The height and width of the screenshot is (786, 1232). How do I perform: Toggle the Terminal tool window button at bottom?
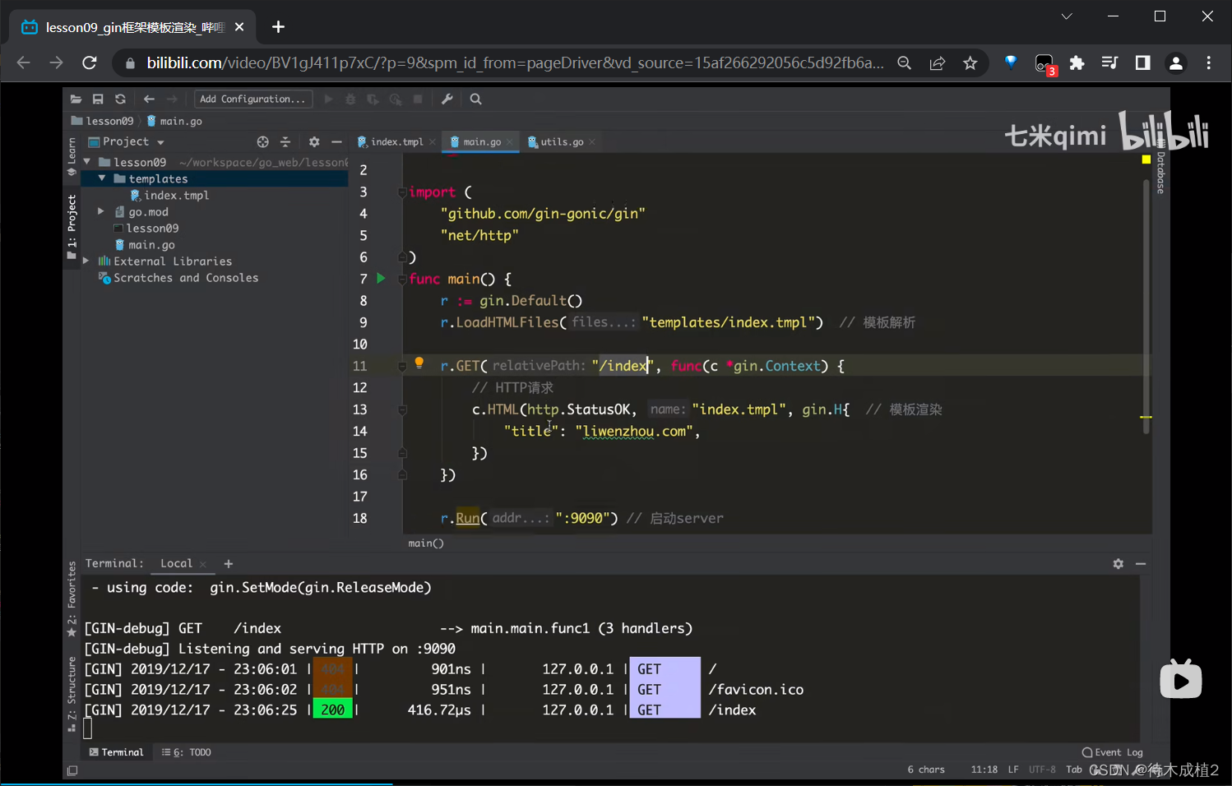[116, 752]
